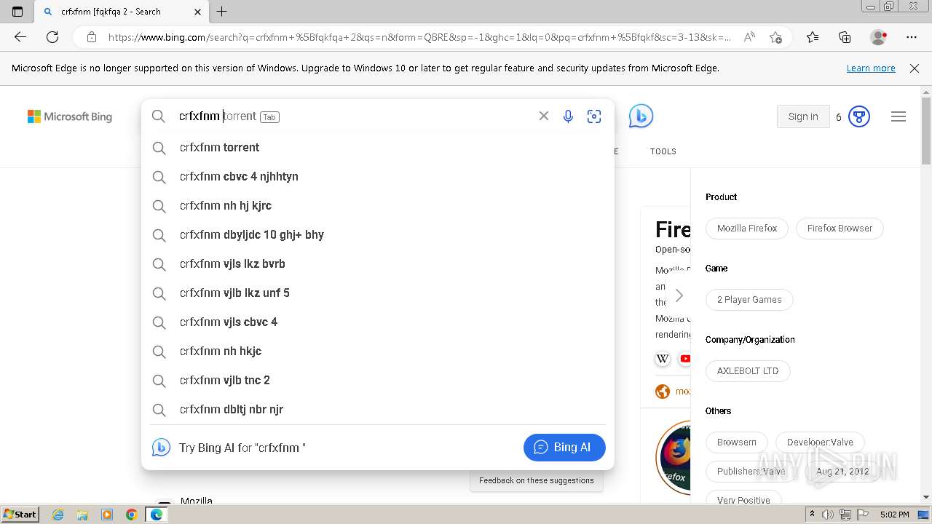Click the Firefox logo thumbnail
The image size is (932, 524).
click(674, 457)
